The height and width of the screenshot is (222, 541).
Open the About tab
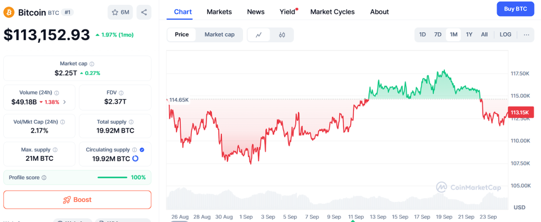pos(379,12)
